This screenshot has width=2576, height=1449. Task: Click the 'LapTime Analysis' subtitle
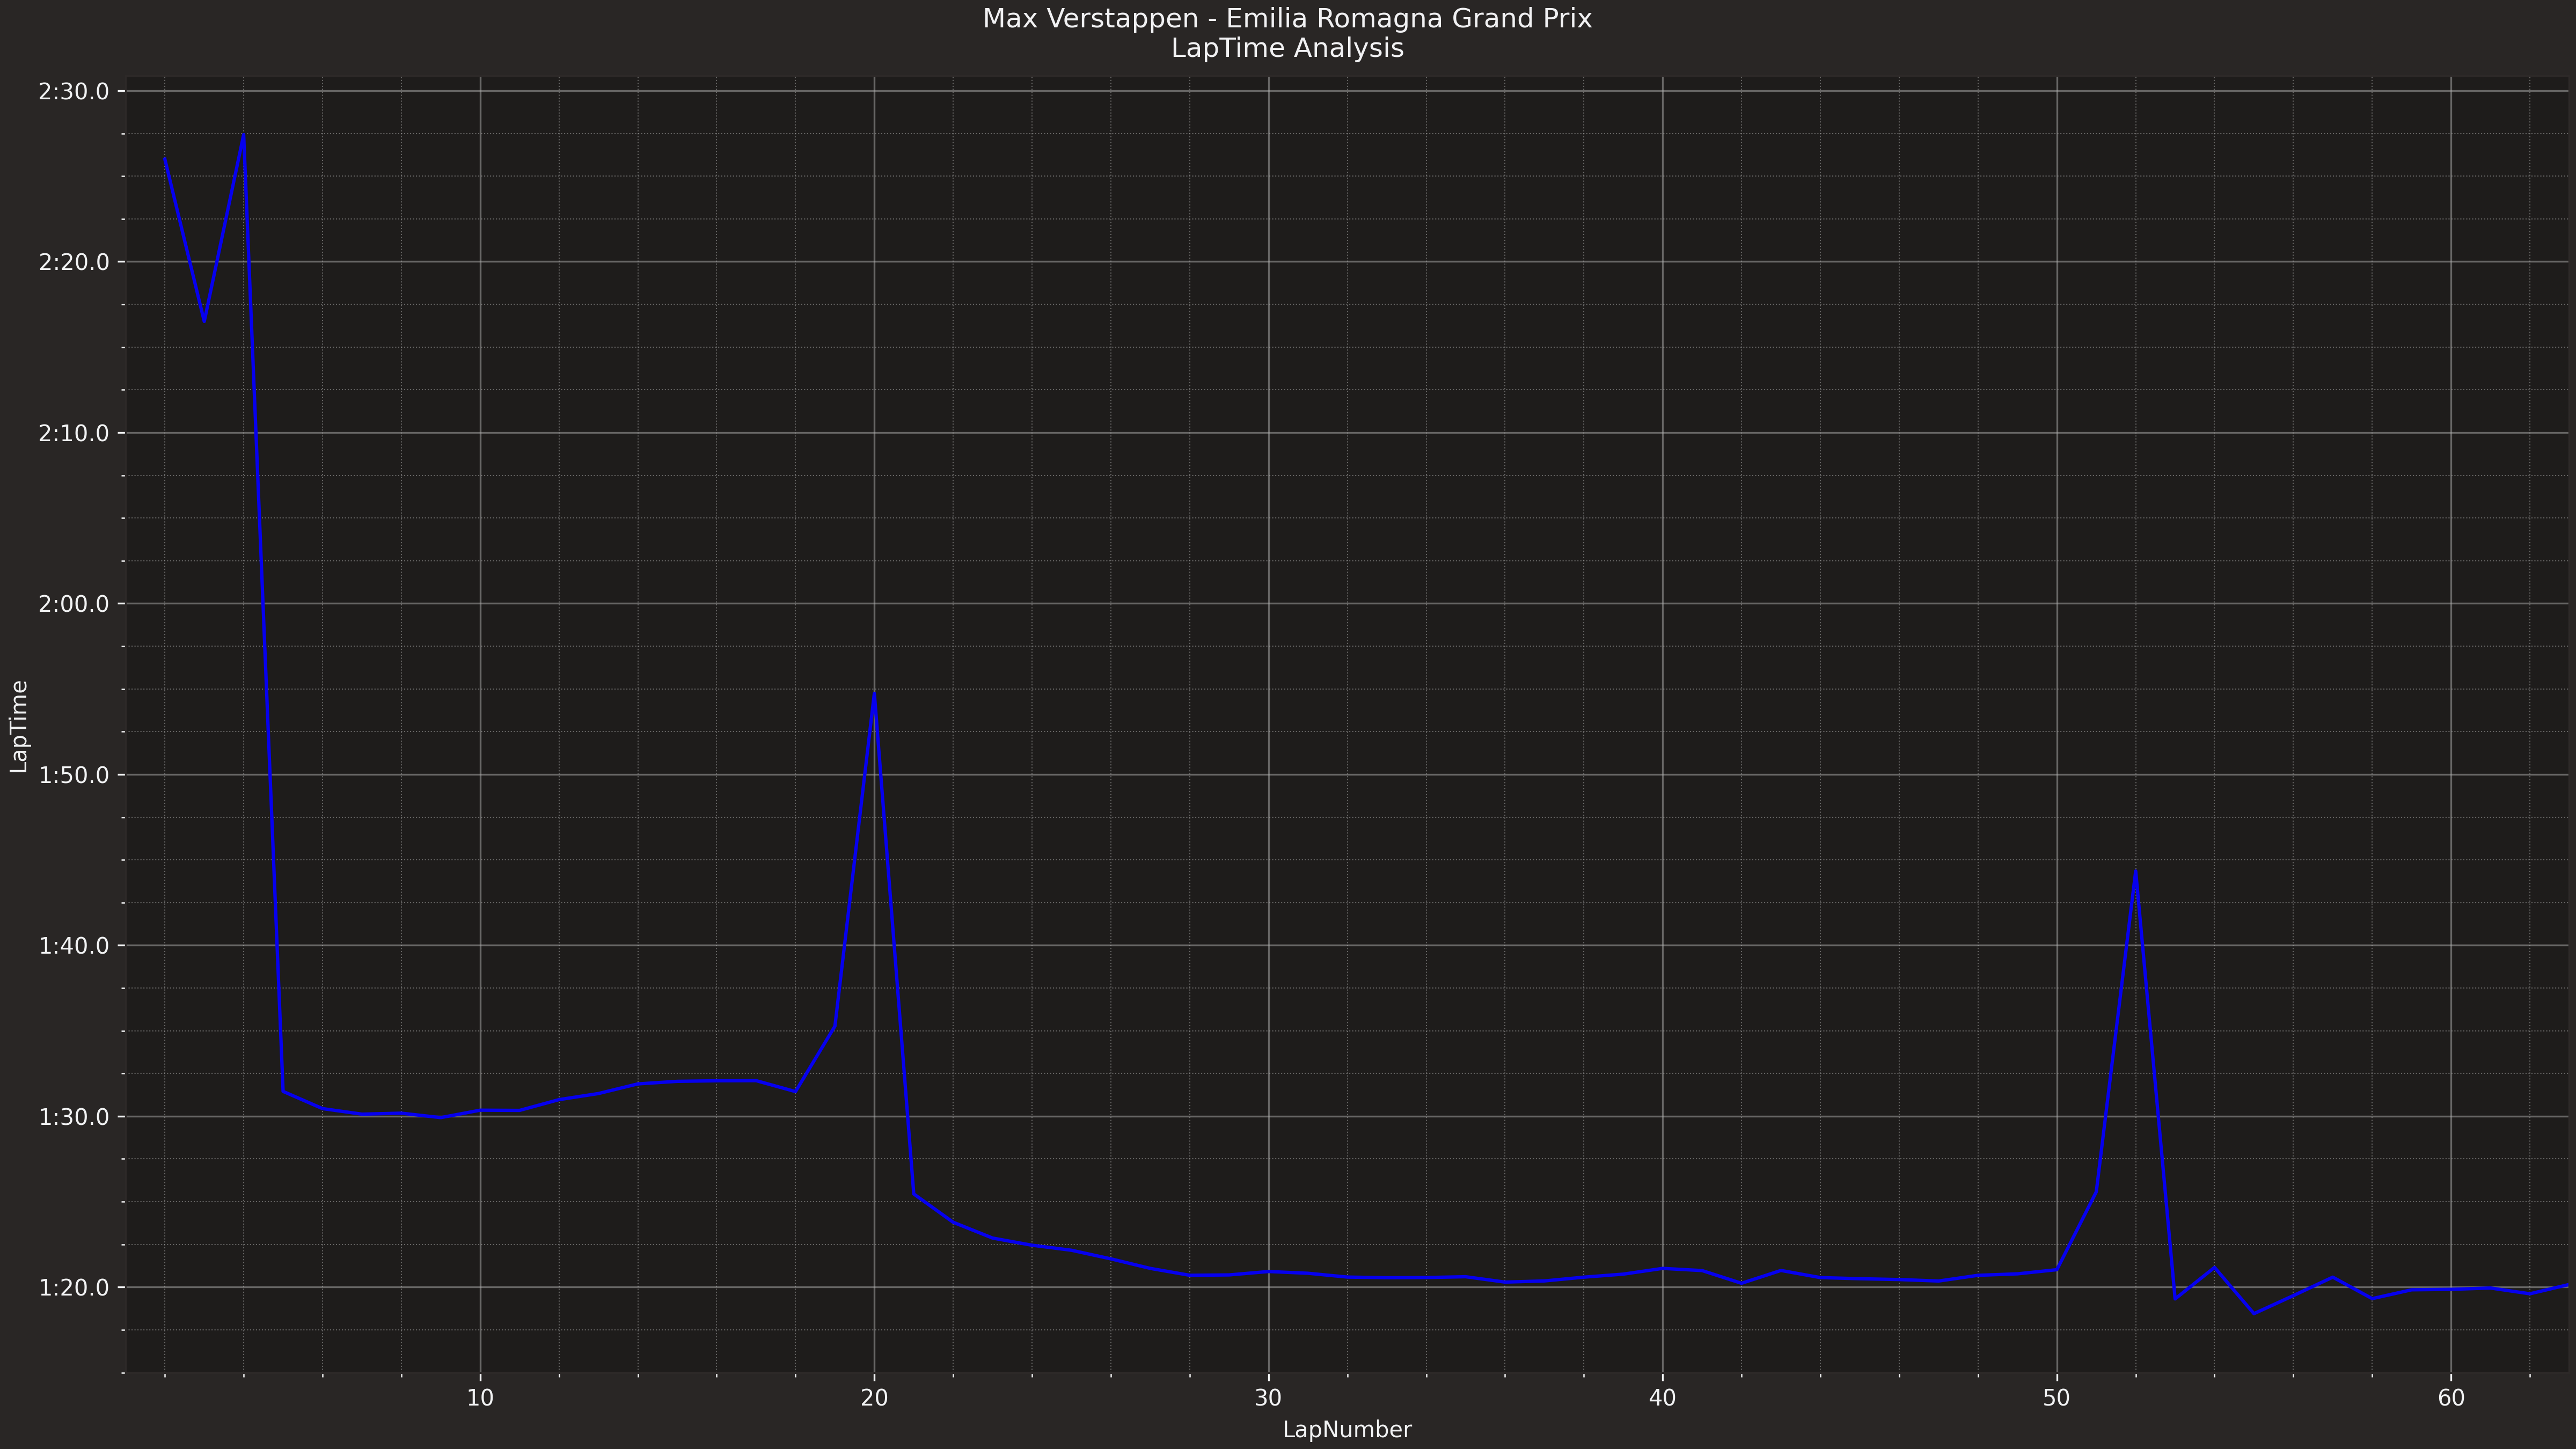[x=1287, y=48]
